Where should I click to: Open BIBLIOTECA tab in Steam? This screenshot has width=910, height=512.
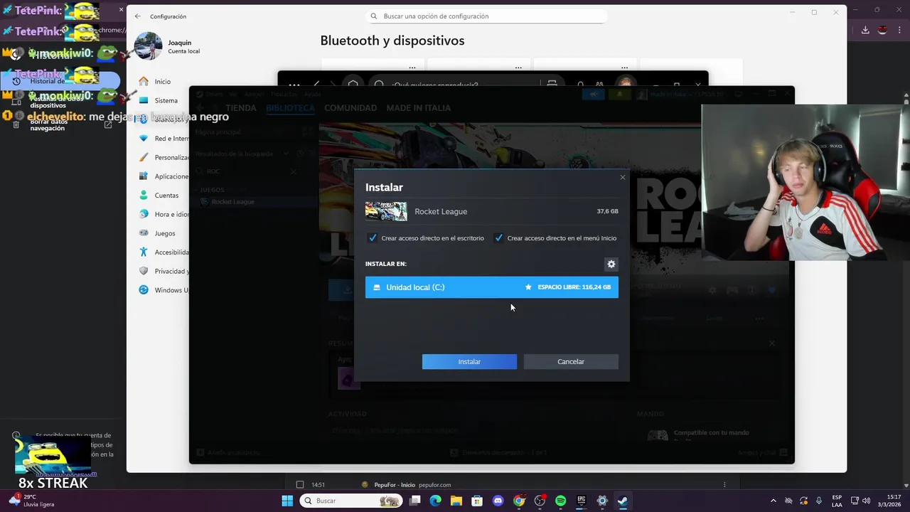click(290, 108)
